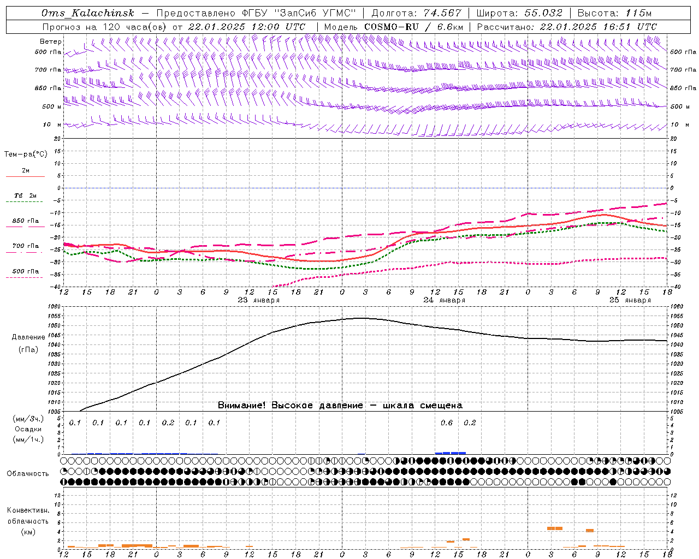The width and height of the screenshot is (699, 559).
Task: Select the model name "COSMO-RU / 6.6км"
Action: point(414,27)
